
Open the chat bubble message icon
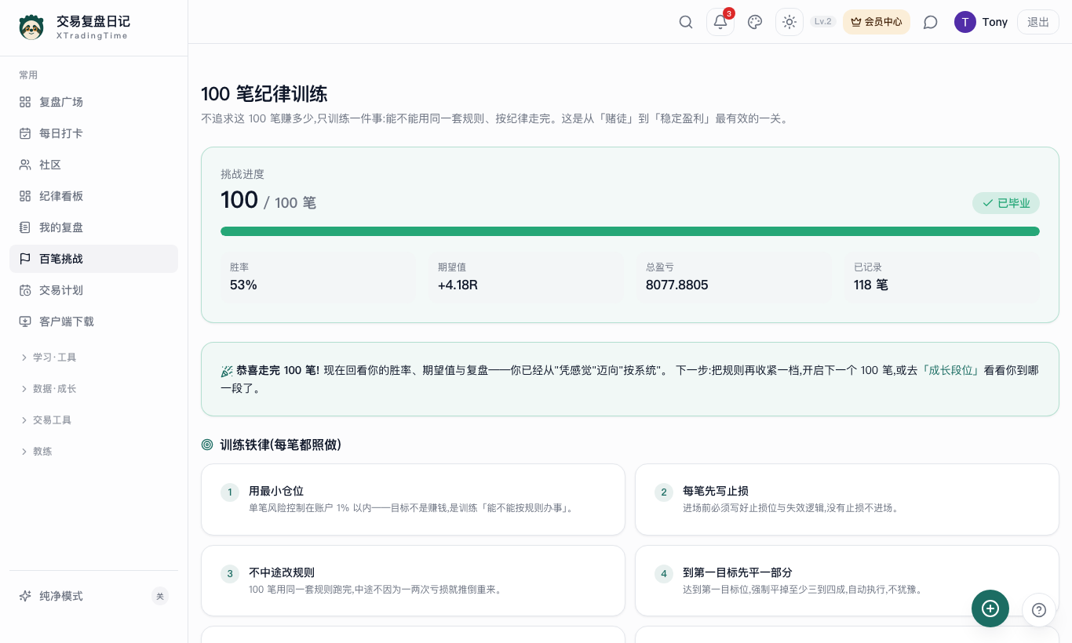[931, 22]
